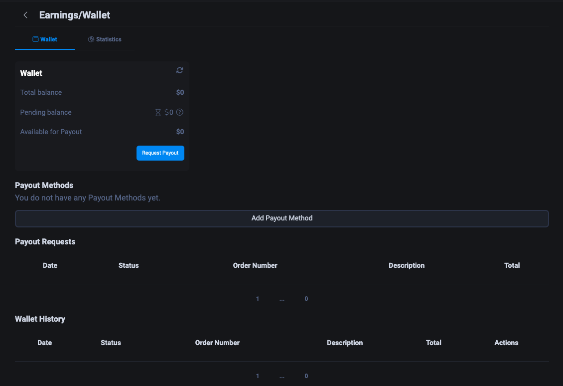Click the back arrow beside Earnings/Wallet title
This screenshot has height=386, width=563.
[x=25, y=15]
